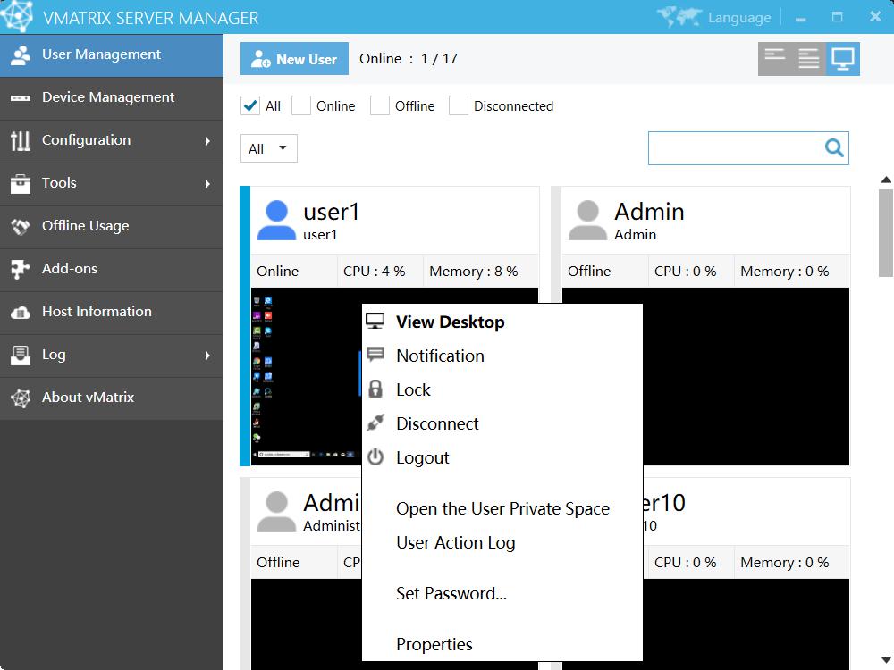The image size is (894, 670).
Task: Click the Offline Usage handshake icon
Action: tap(21, 227)
